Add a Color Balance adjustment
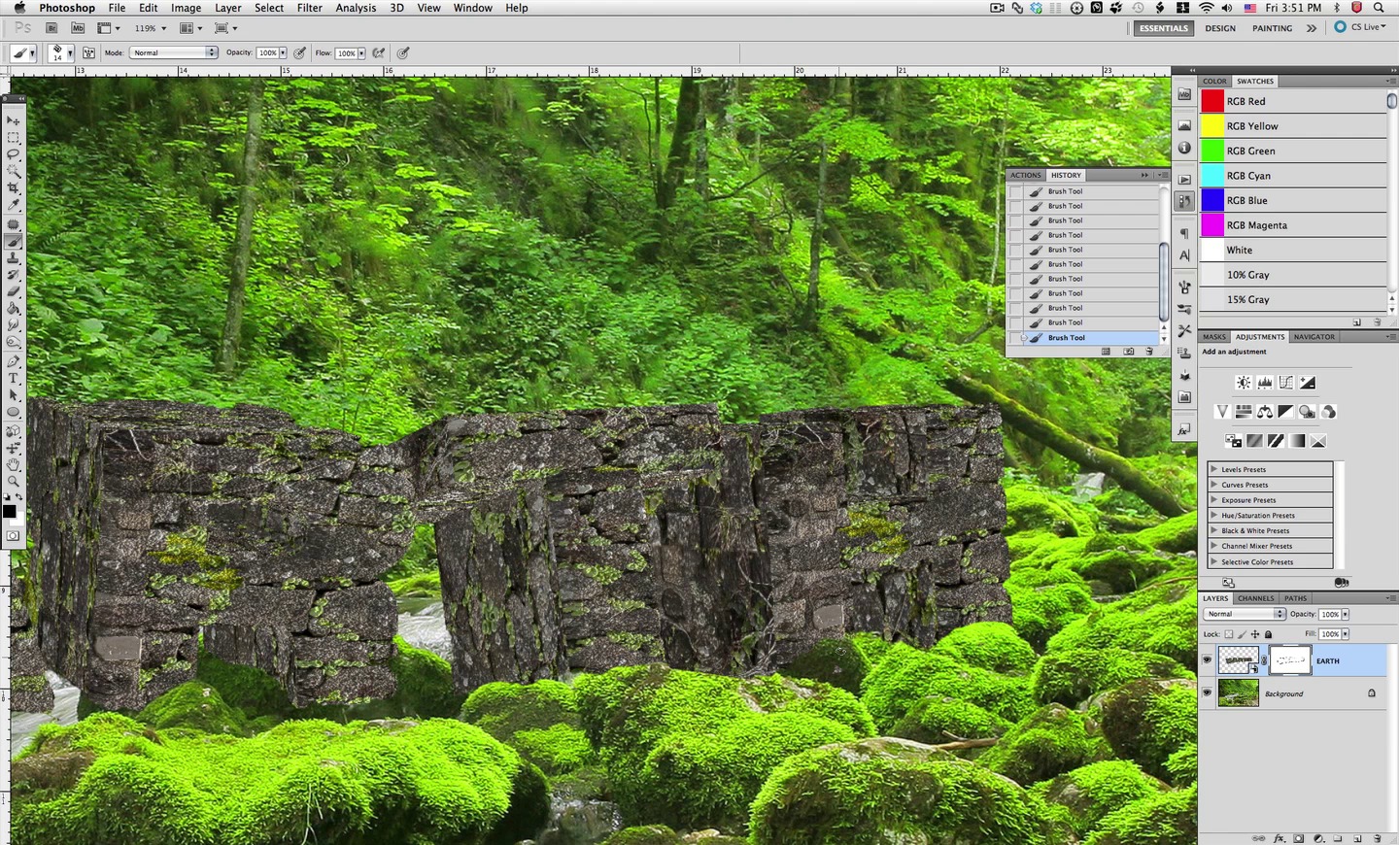 click(x=1264, y=412)
